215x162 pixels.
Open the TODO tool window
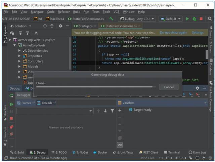(x=59, y=152)
